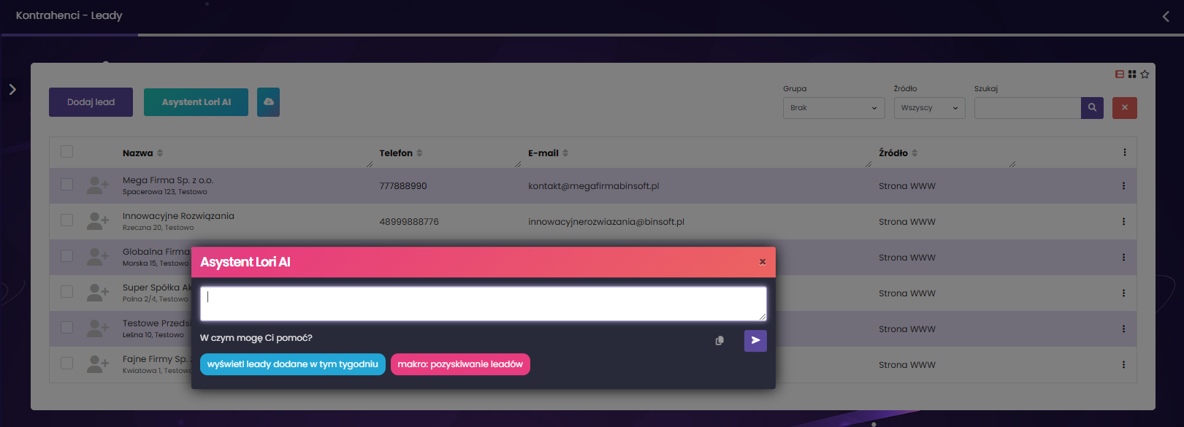Expand the left sidebar chevron
The width and height of the screenshot is (1184, 427).
(x=12, y=89)
